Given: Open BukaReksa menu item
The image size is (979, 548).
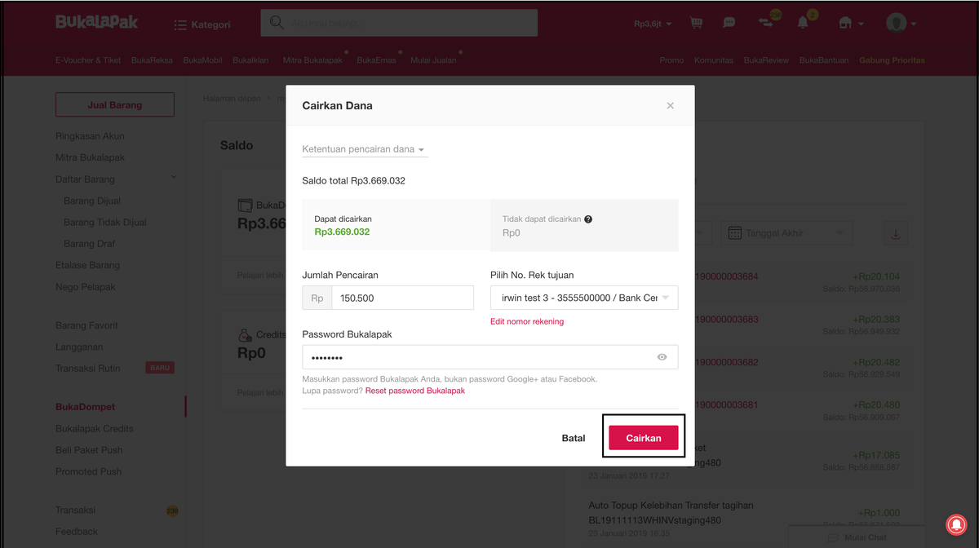Looking at the screenshot, I should click(152, 60).
